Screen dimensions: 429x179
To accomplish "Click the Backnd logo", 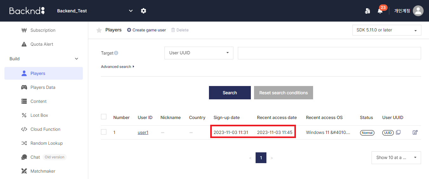I will click(x=27, y=11).
